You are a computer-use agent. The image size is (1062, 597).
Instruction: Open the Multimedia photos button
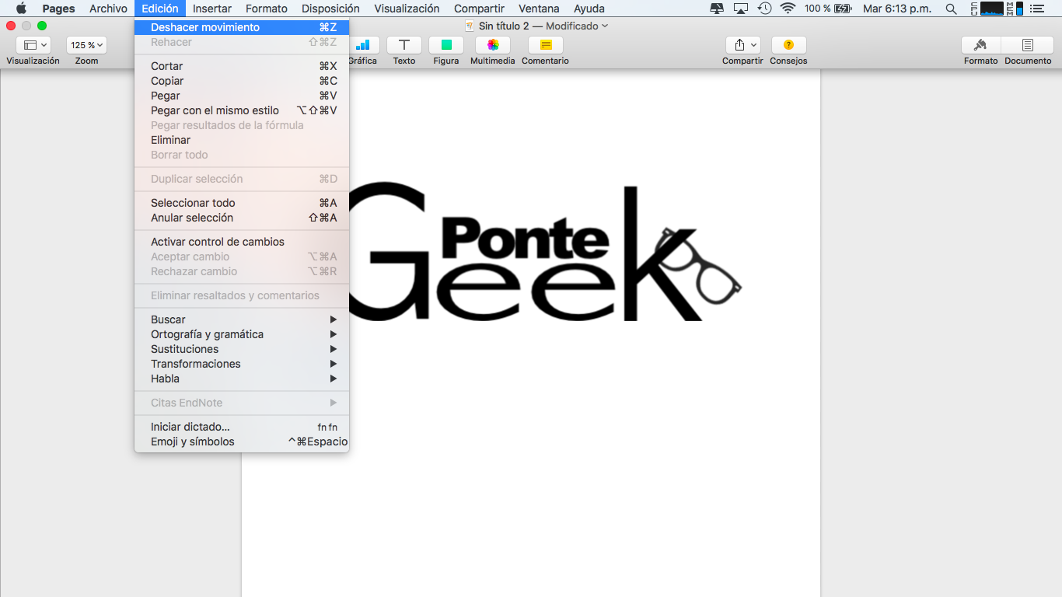click(x=493, y=45)
